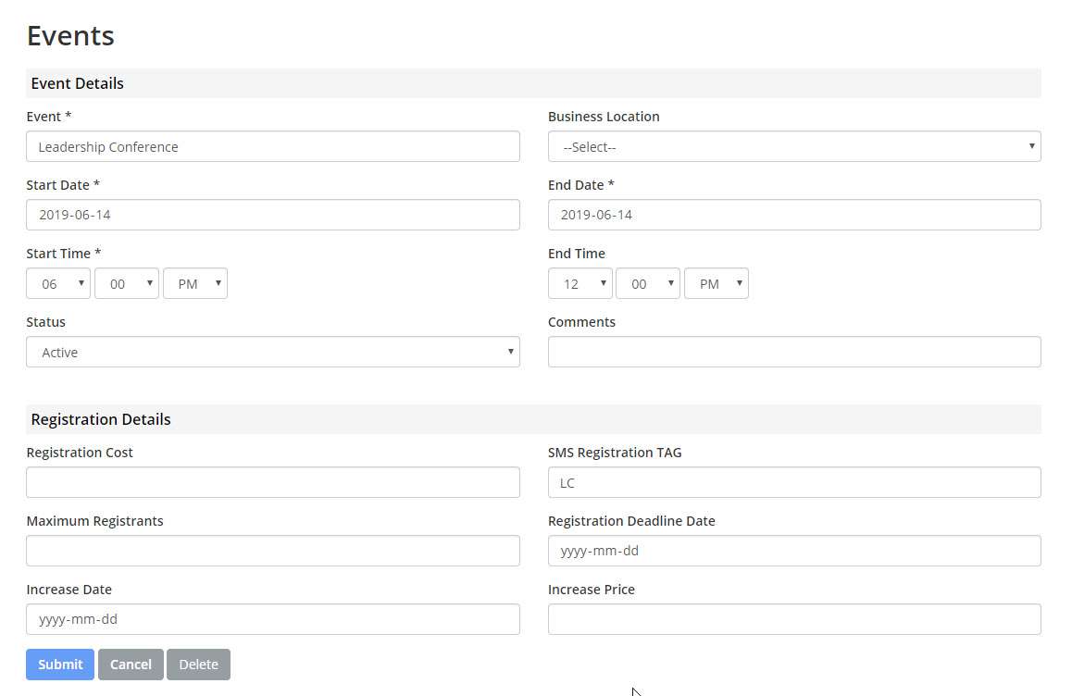The height and width of the screenshot is (696, 1072).
Task: Click the Maximum Registrants label
Action: [94, 520]
